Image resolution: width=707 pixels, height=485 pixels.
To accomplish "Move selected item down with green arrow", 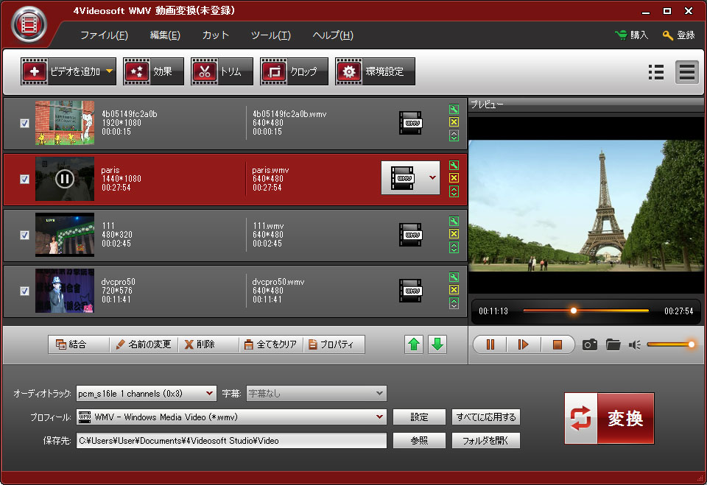I will (x=437, y=344).
